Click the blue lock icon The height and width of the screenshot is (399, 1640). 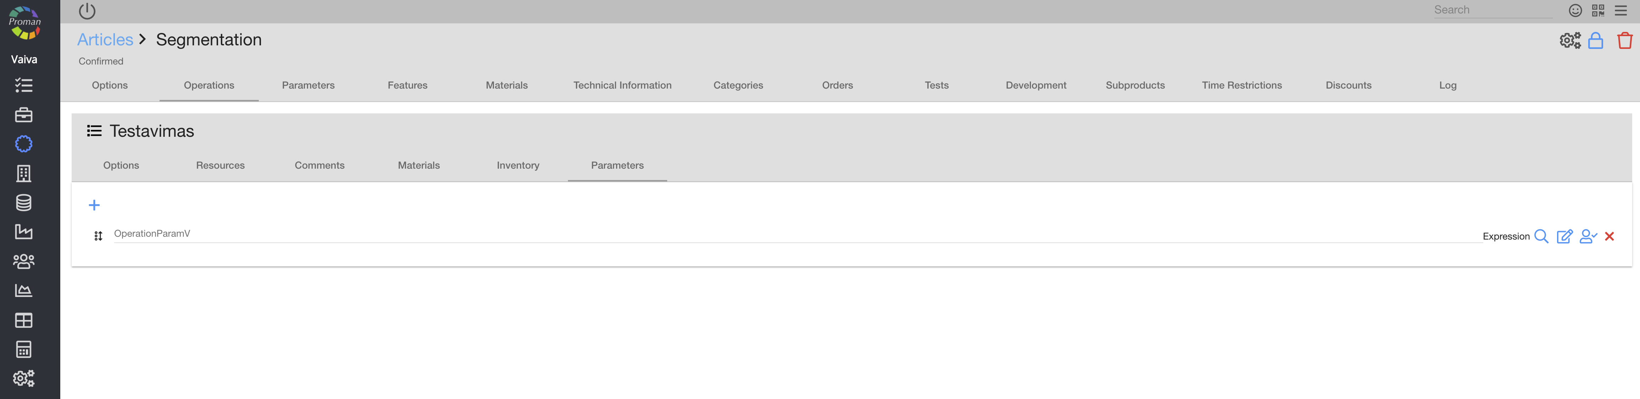pos(1595,41)
